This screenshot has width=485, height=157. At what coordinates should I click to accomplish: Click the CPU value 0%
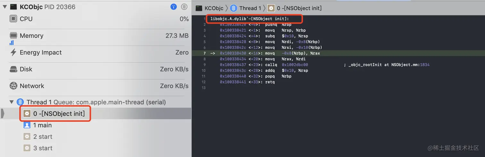click(184, 19)
